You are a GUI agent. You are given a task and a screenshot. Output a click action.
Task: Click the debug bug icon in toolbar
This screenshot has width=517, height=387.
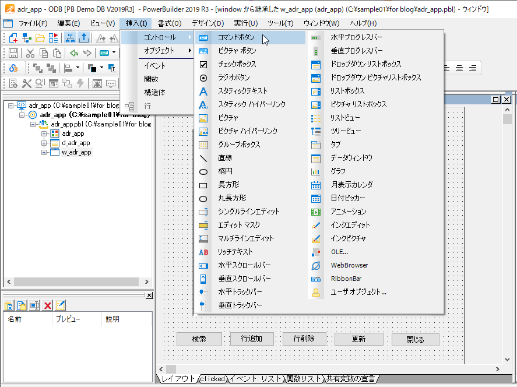click(x=97, y=83)
